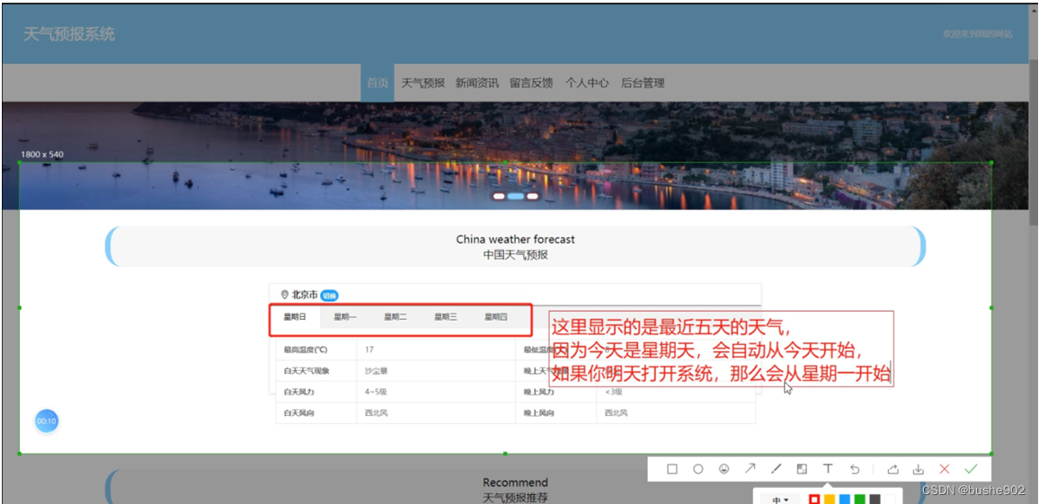Click the location pin icon beside 北京市
Screen dimensions: 1039x504
point(285,295)
